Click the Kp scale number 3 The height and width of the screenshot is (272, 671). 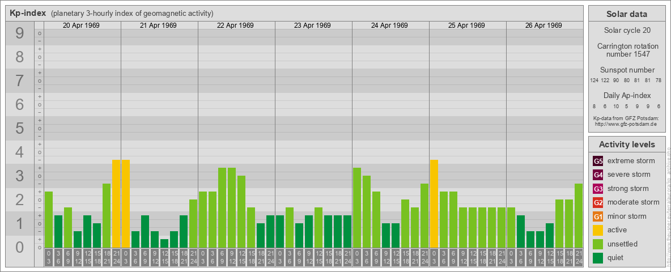[x=20, y=176]
